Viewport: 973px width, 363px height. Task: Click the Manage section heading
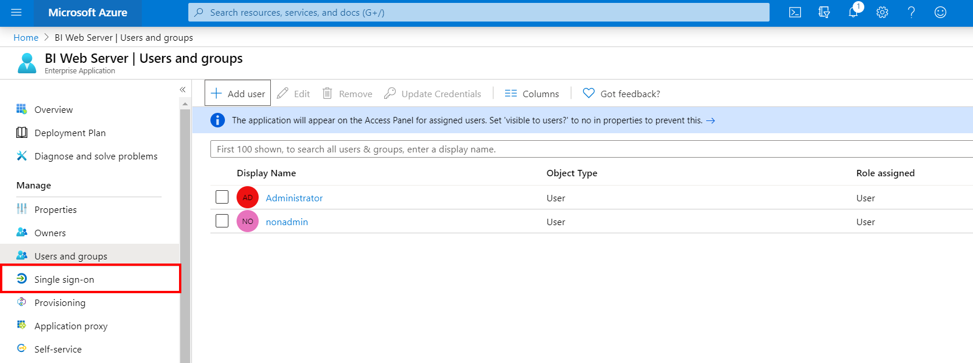tap(34, 185)
